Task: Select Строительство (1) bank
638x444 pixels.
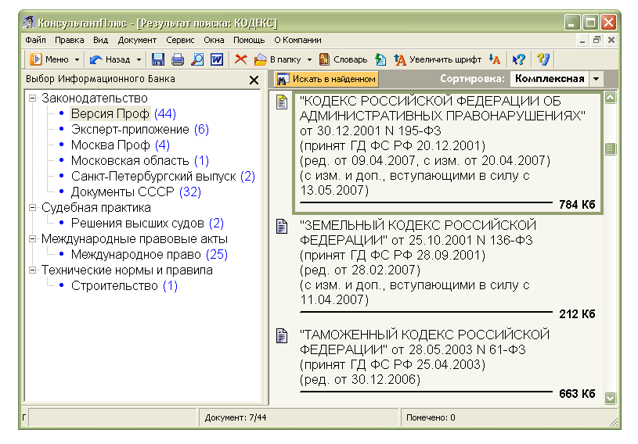Action: click(124, 286)
